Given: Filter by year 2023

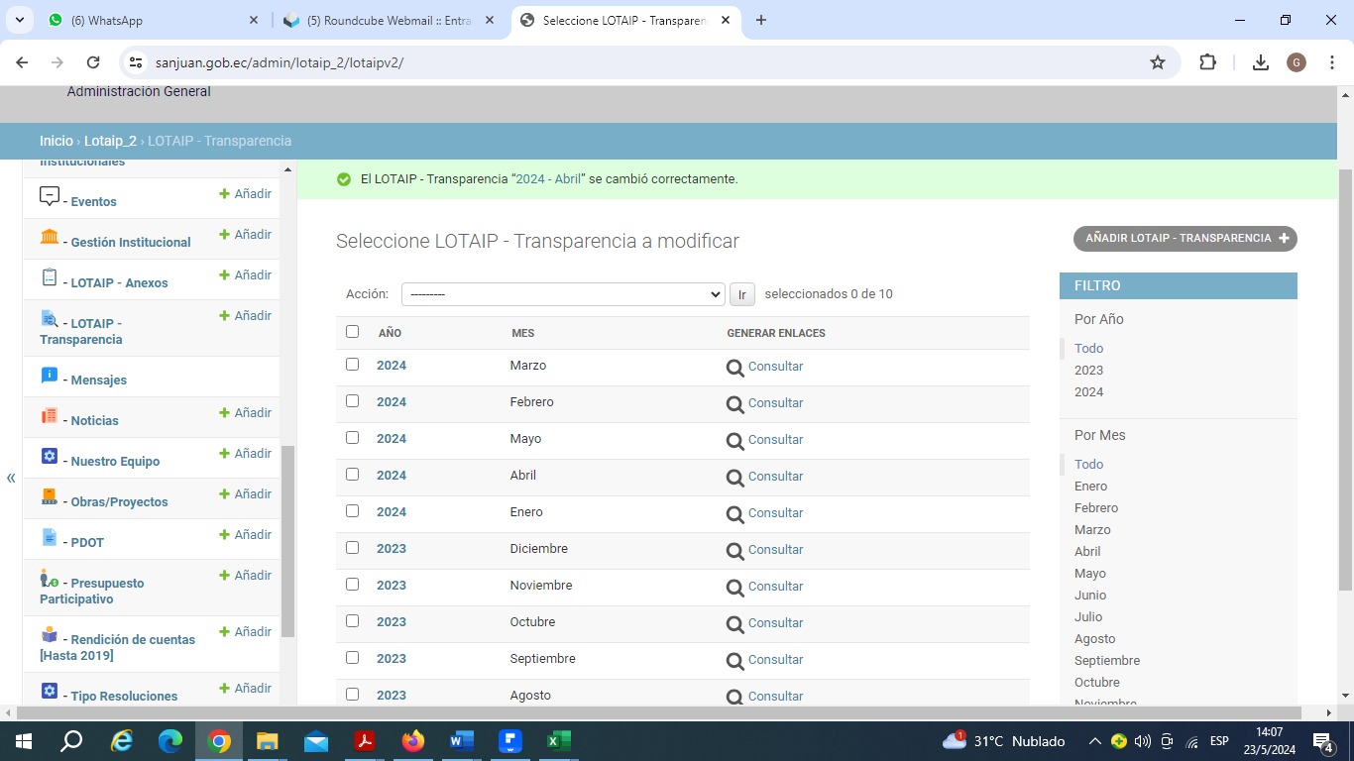Looking at the screenshot, I should [x=1088, y=371].
